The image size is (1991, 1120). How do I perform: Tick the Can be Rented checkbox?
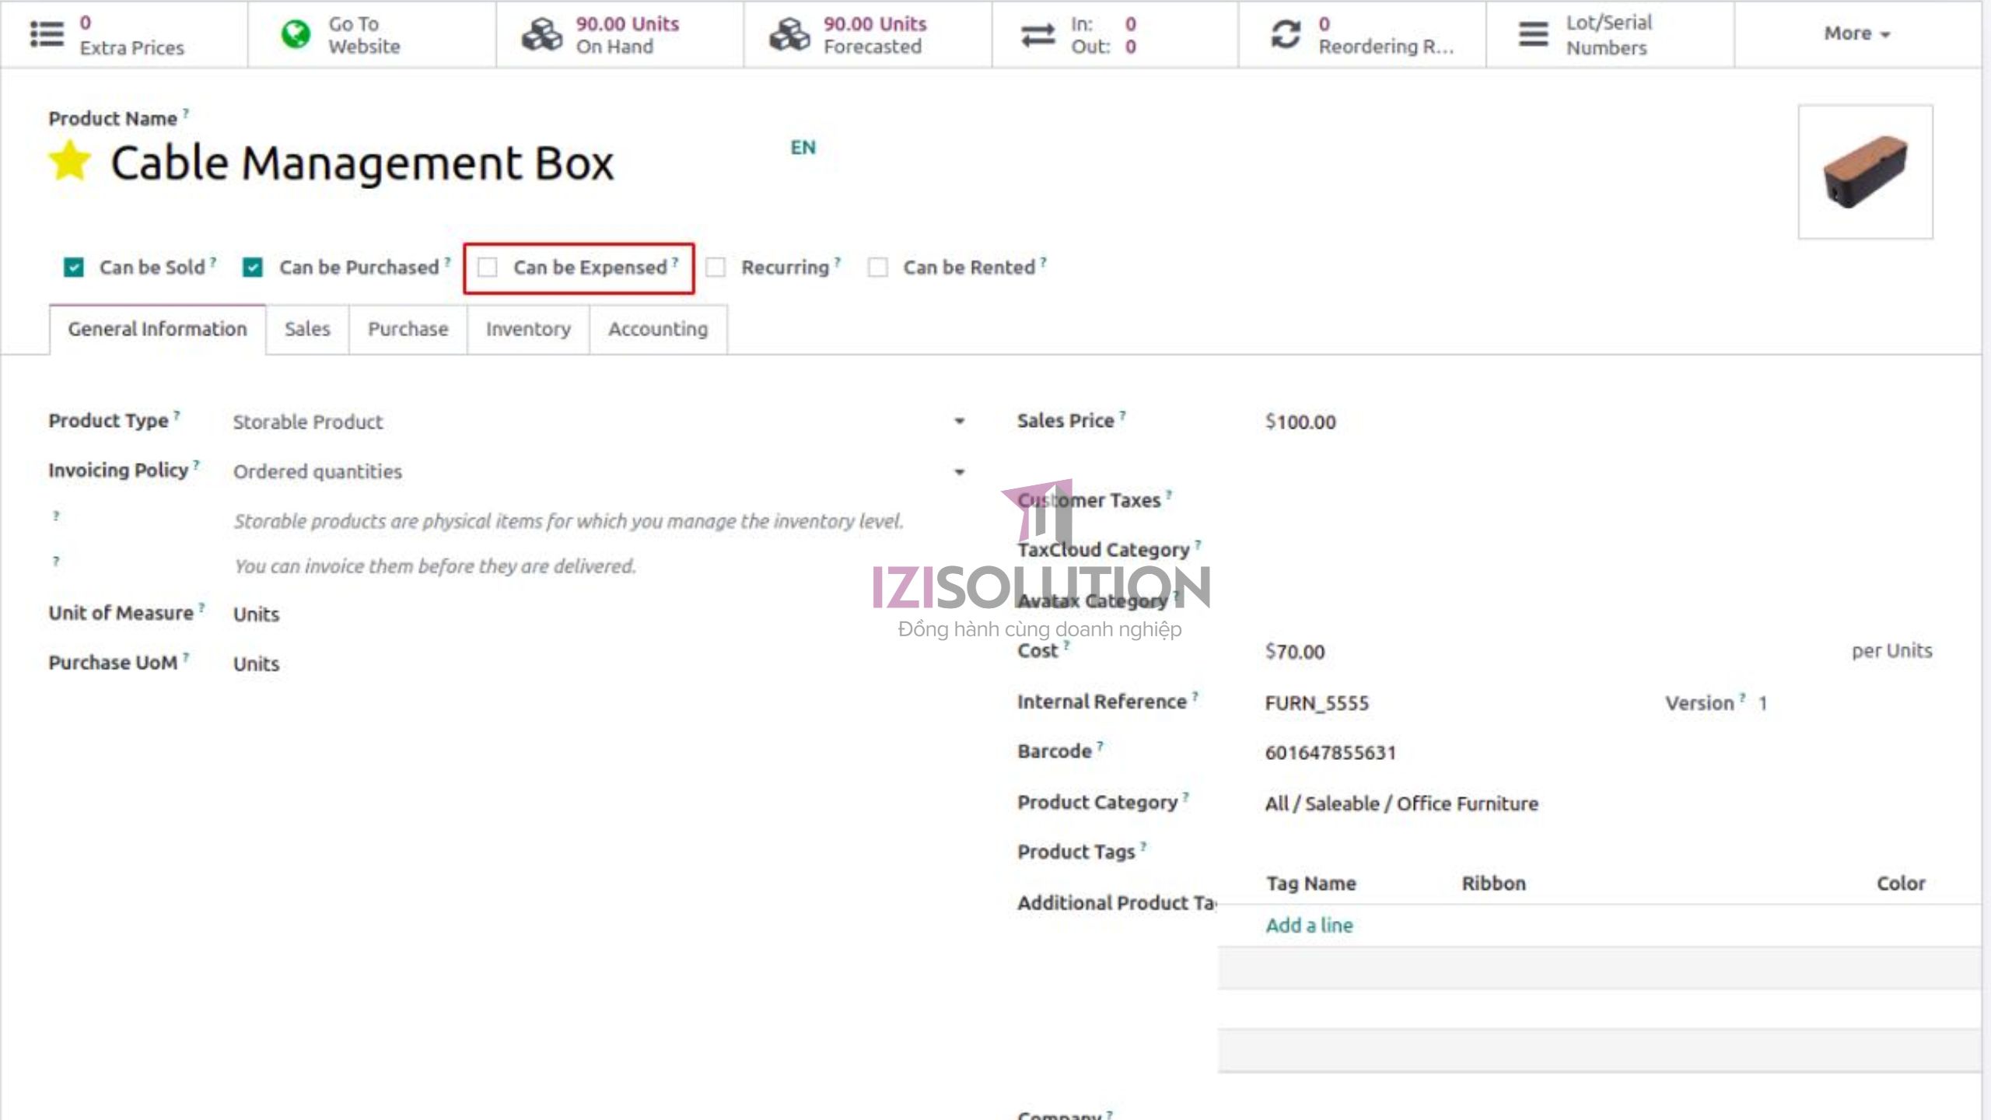[x=878, y=268]
